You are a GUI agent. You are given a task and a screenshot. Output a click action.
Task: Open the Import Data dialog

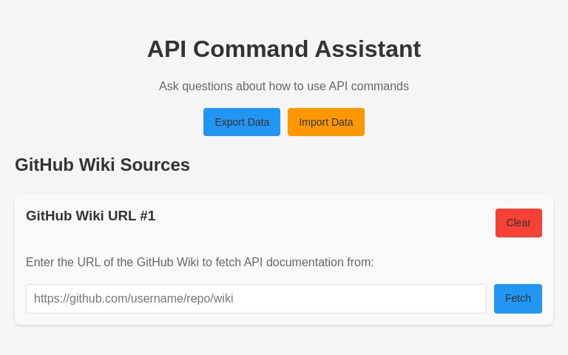[x=326, y=122]
